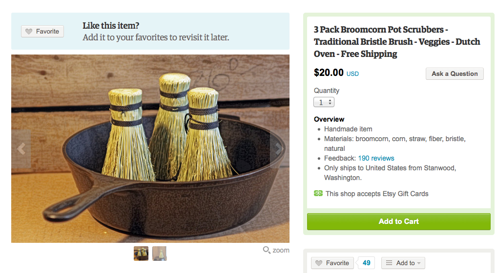Click the main product photo

click(150, 148)
